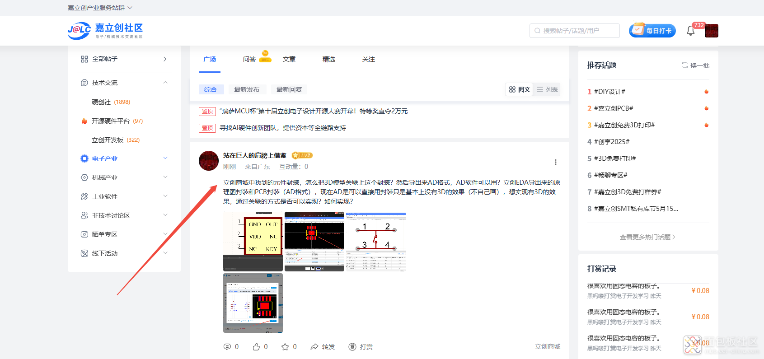764x359 pixels.
Task: Open topic #创享2025#
Action: [612, 142]
